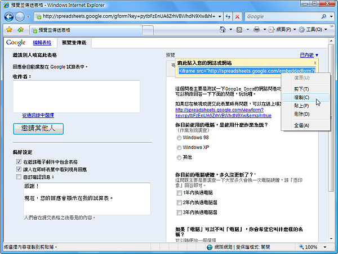Click the Google logo
The width and height of the screenshot is (338, 254).
(16, 43)
